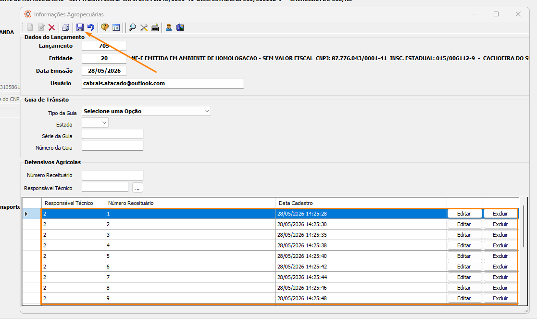Click the Data Cadastro column header
This screenshot has width=537, height=319.
point(362,203)
